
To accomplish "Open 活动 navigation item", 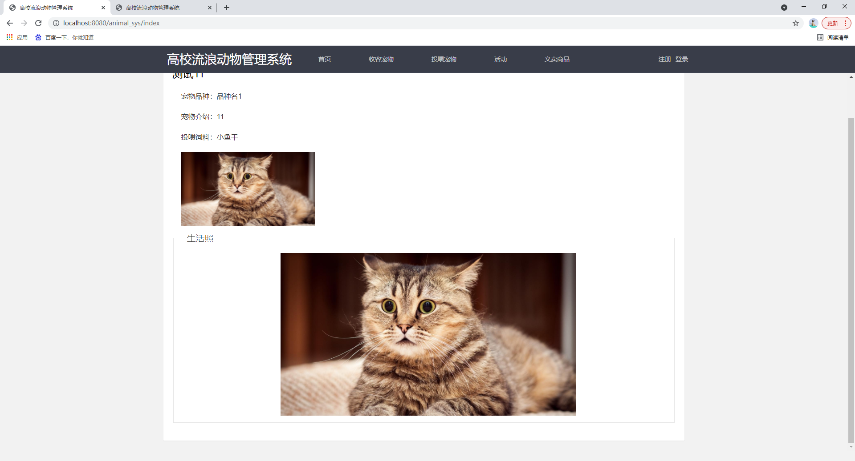I will click(501, 59).
